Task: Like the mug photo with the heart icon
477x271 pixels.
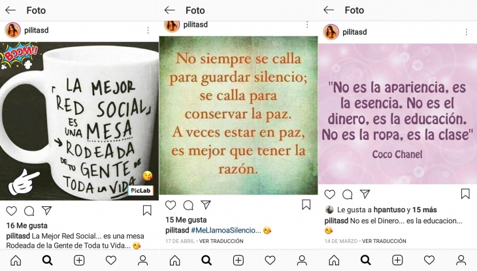Action: 12,211
